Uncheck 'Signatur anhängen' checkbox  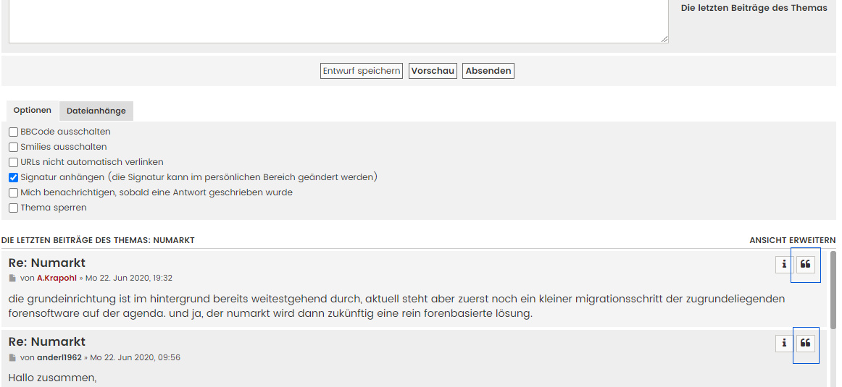14,177
